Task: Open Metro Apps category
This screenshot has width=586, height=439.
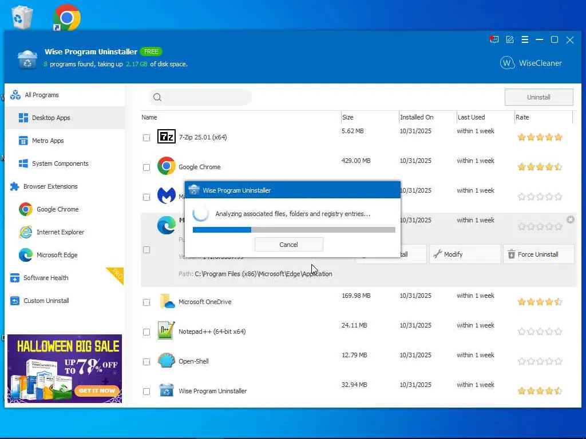Action: tap(65, 141)
